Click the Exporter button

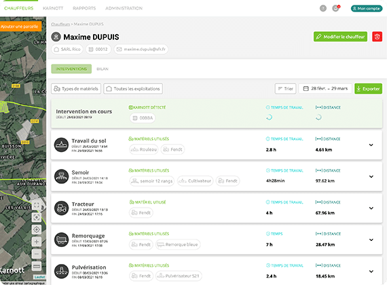click(368, 89)
